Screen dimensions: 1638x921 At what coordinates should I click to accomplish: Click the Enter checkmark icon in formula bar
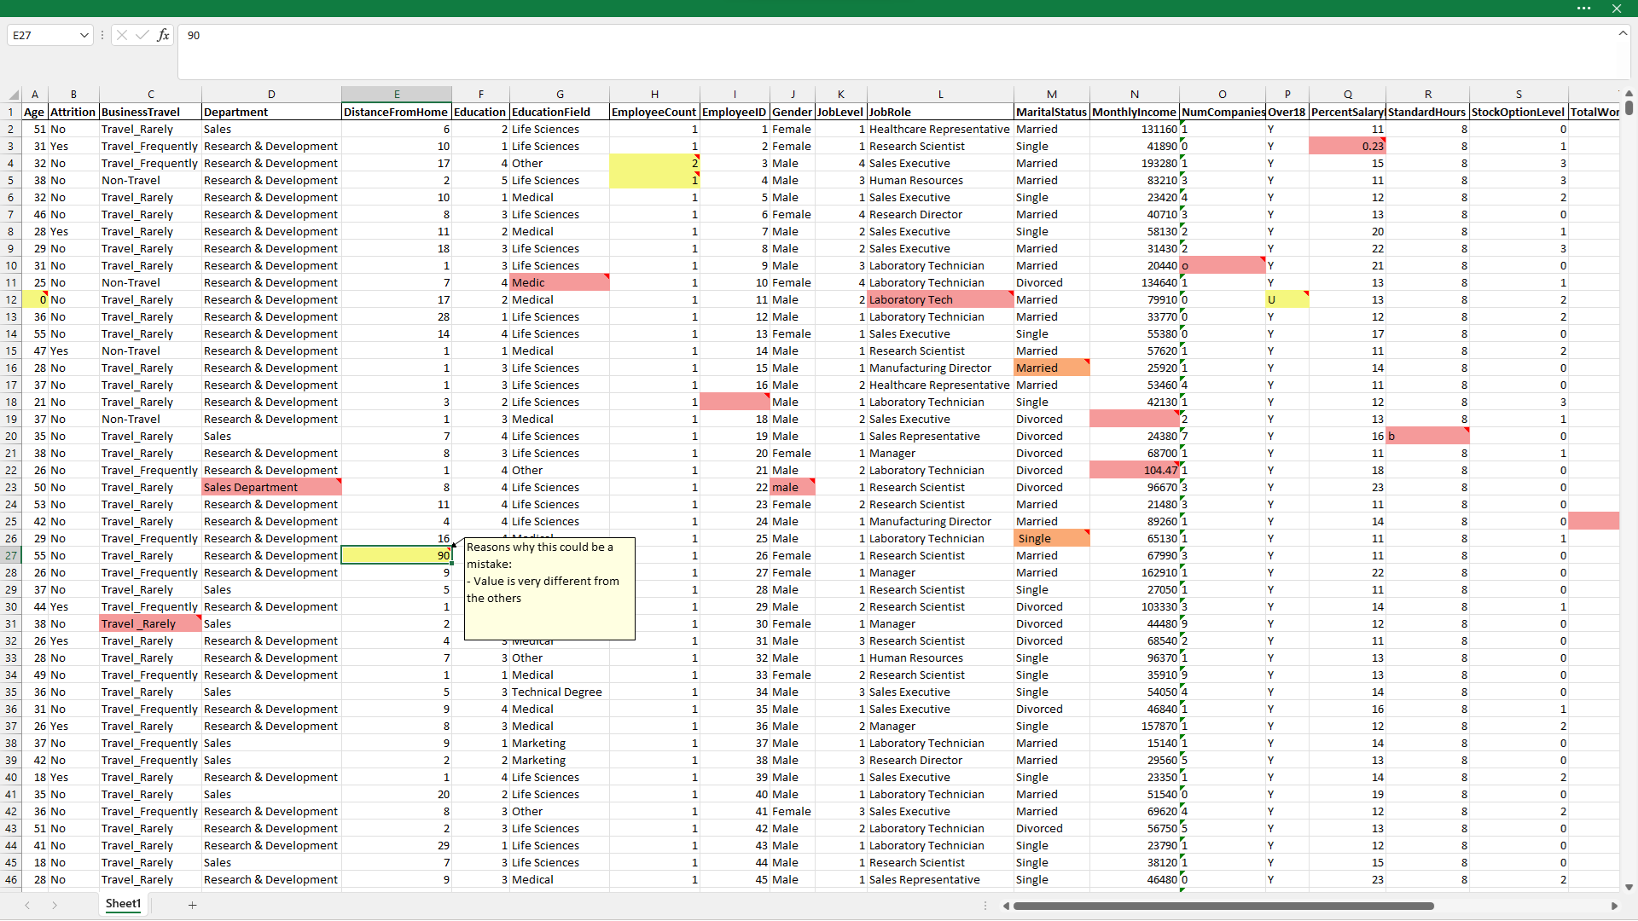(142, 35)
